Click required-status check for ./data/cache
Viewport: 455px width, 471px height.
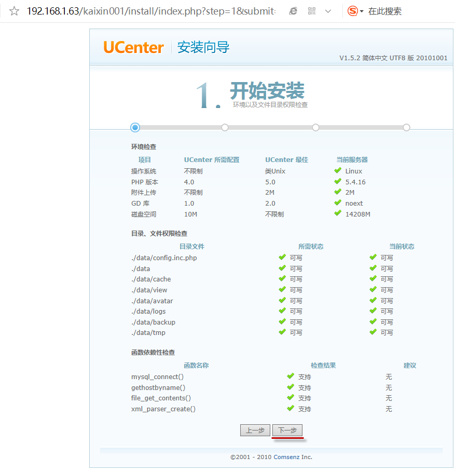pyautogui.click(x=282, y=278)
